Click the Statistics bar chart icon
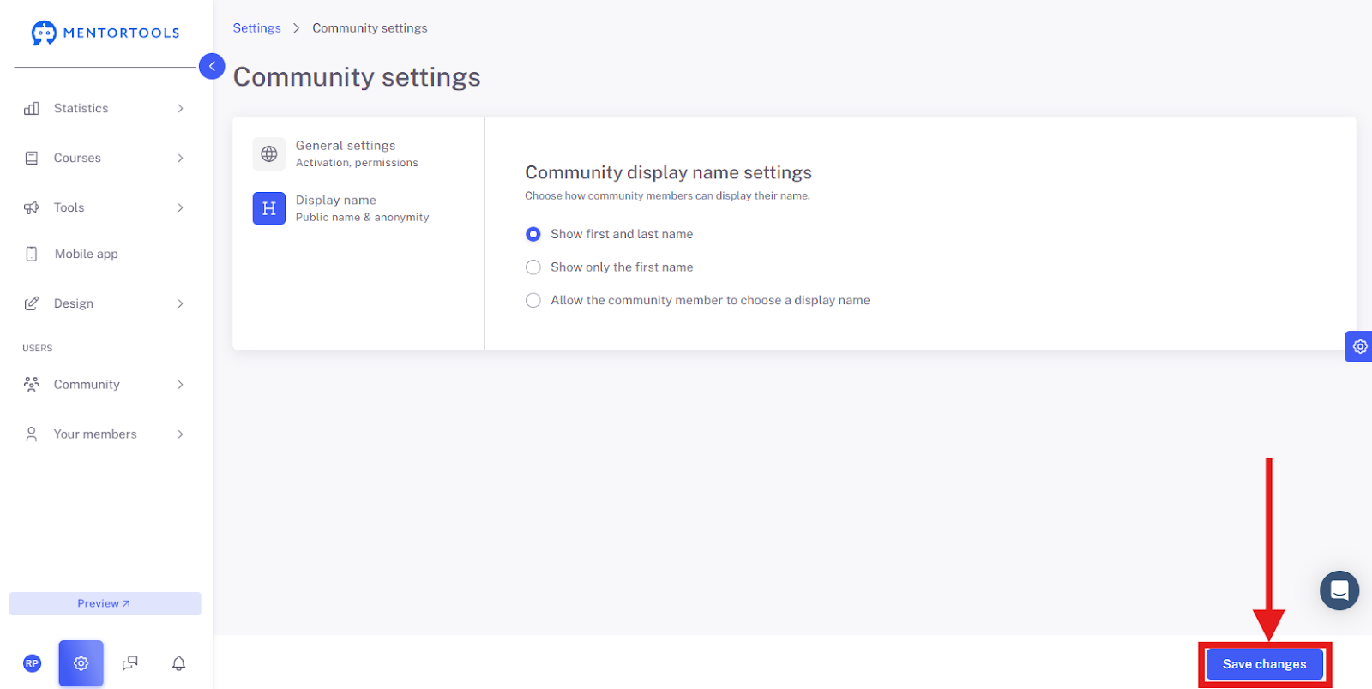This screenshot has width=1372, height=689. click(32, 108)
